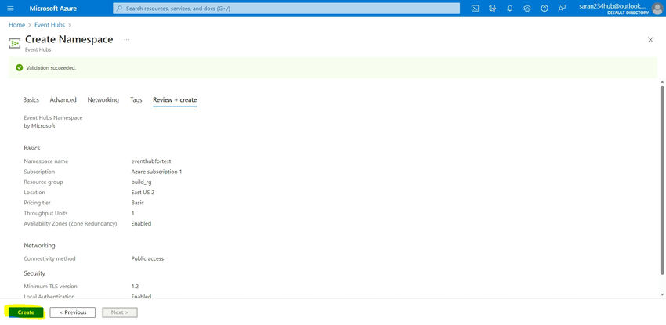Click the scrollbar down arrow

(662, 294)
